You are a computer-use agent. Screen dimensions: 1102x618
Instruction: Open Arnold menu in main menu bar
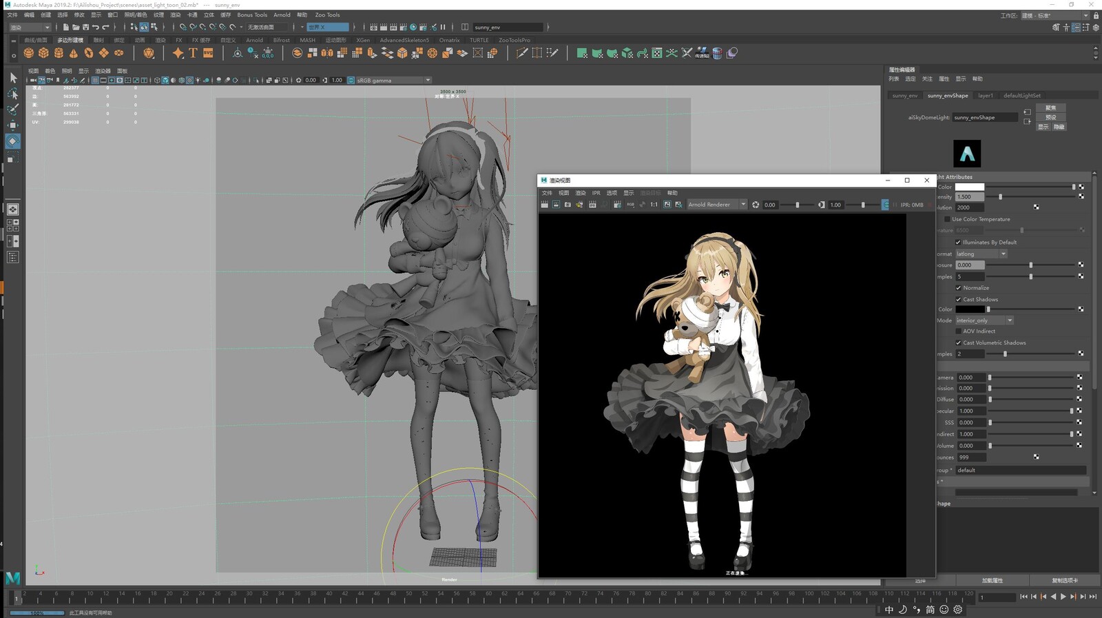tap(282, 15)
